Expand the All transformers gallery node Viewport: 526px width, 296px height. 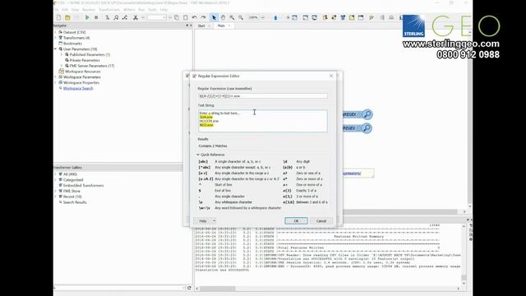coord(56,174)
